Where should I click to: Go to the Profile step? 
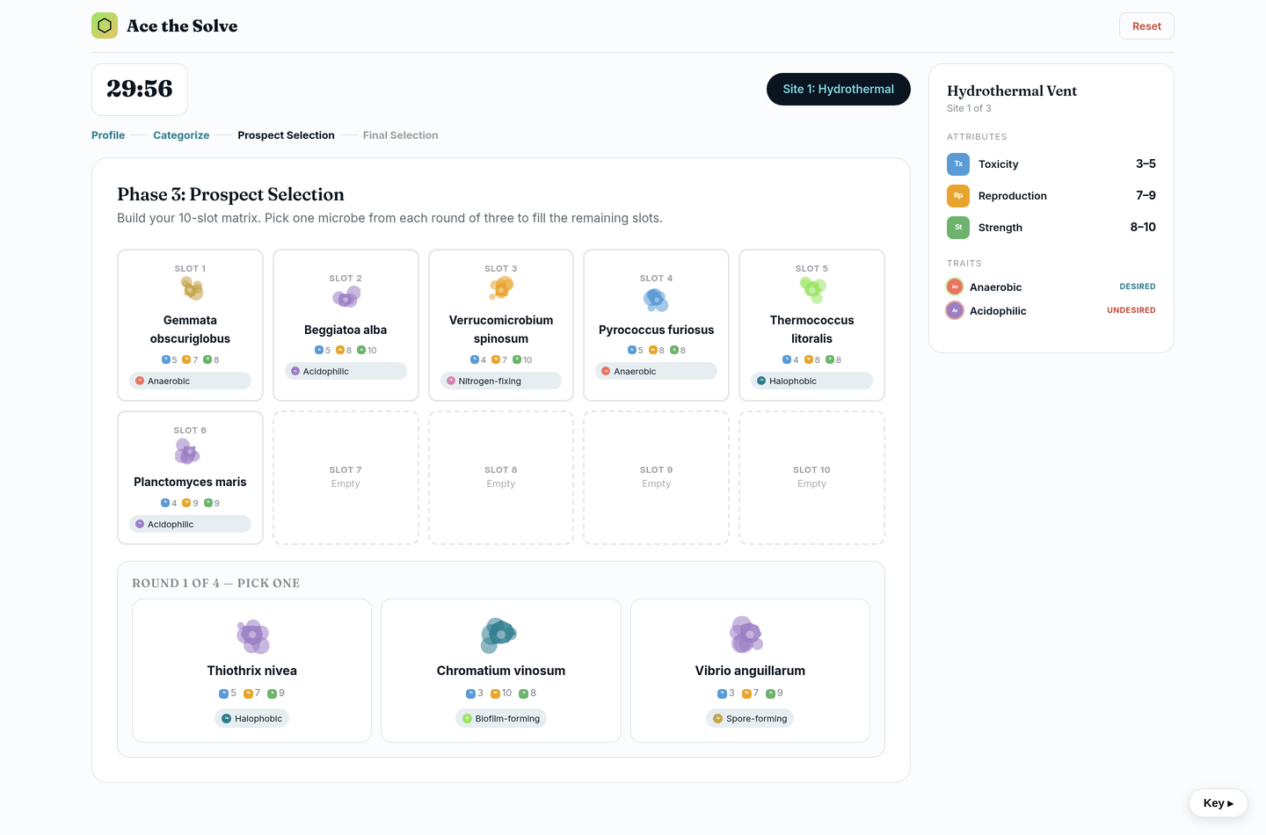coord(108,135)
